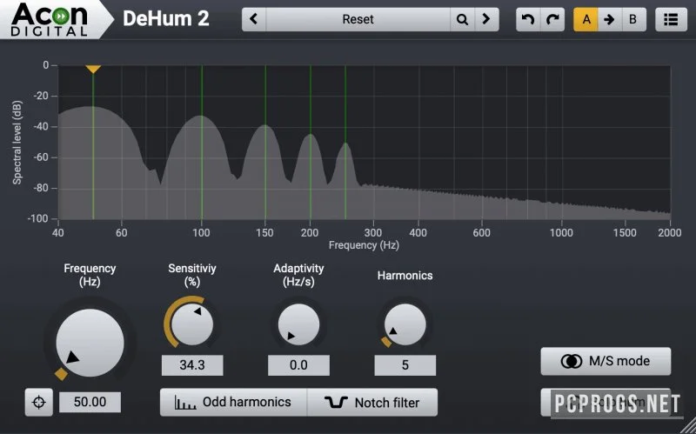Viewport: 696px width, 434px height.
Task: Click the Sensitivity knob
Action: pyautogui.click(x=192, y=324)
